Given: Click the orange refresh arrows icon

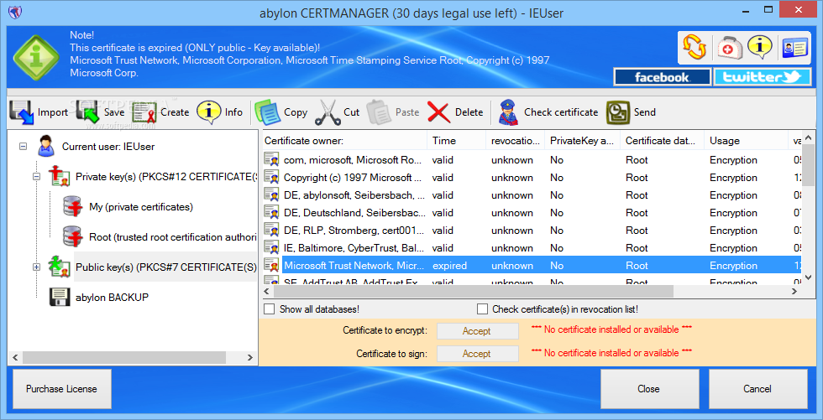Looking at the screenshot, I should point(695,48).
